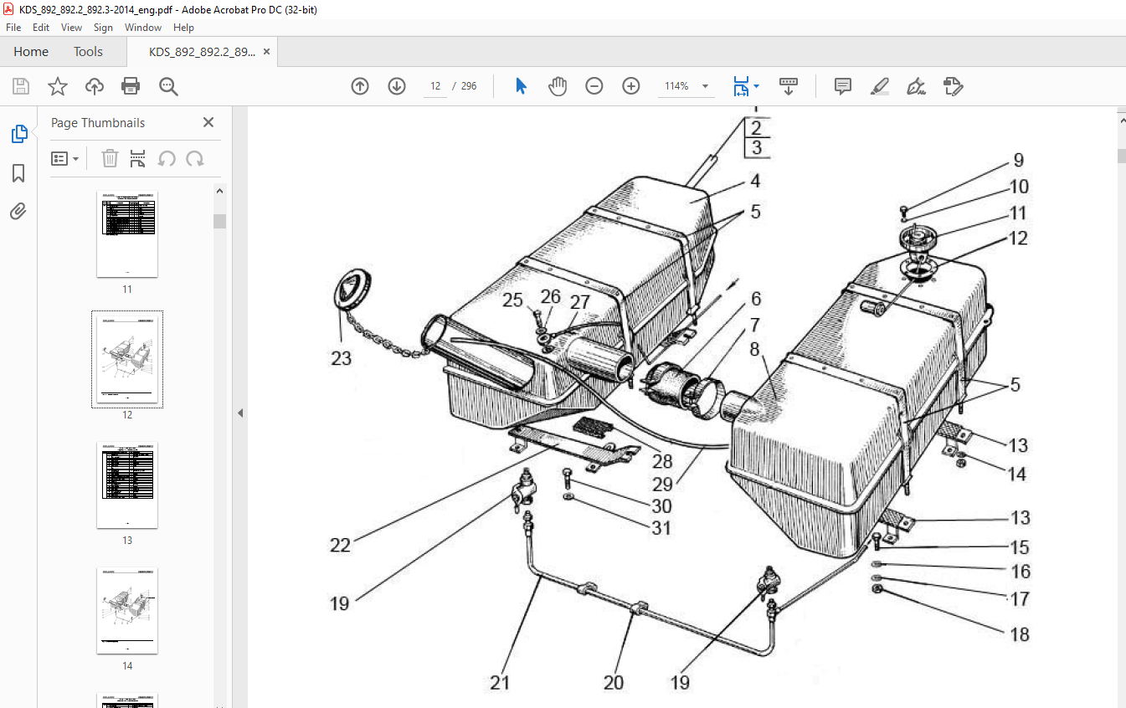Open the sign document pen tool
The width and height of the screenshot is (1126, 708).
916,86
